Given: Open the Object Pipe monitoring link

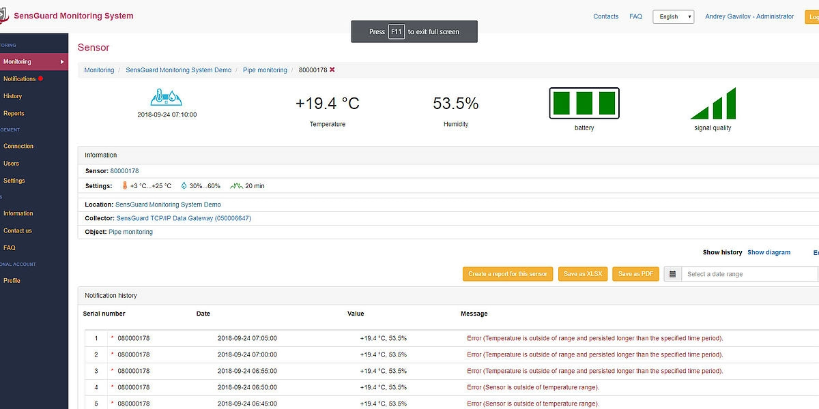Looking at the screenshot, I should point(130,232).
